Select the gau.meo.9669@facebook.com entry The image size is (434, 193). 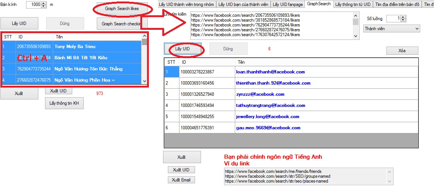[268, 128]
